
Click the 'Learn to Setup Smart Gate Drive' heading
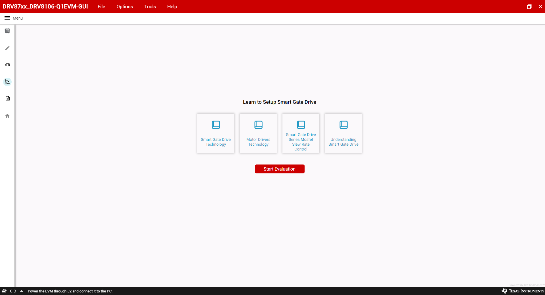pos(280,102)
